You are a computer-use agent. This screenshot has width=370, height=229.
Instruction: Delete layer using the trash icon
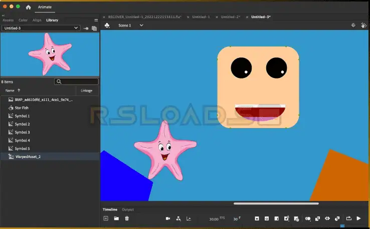127,218
